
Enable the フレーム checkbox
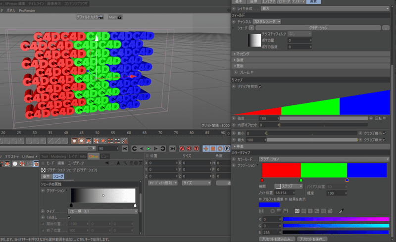point(252,72)
